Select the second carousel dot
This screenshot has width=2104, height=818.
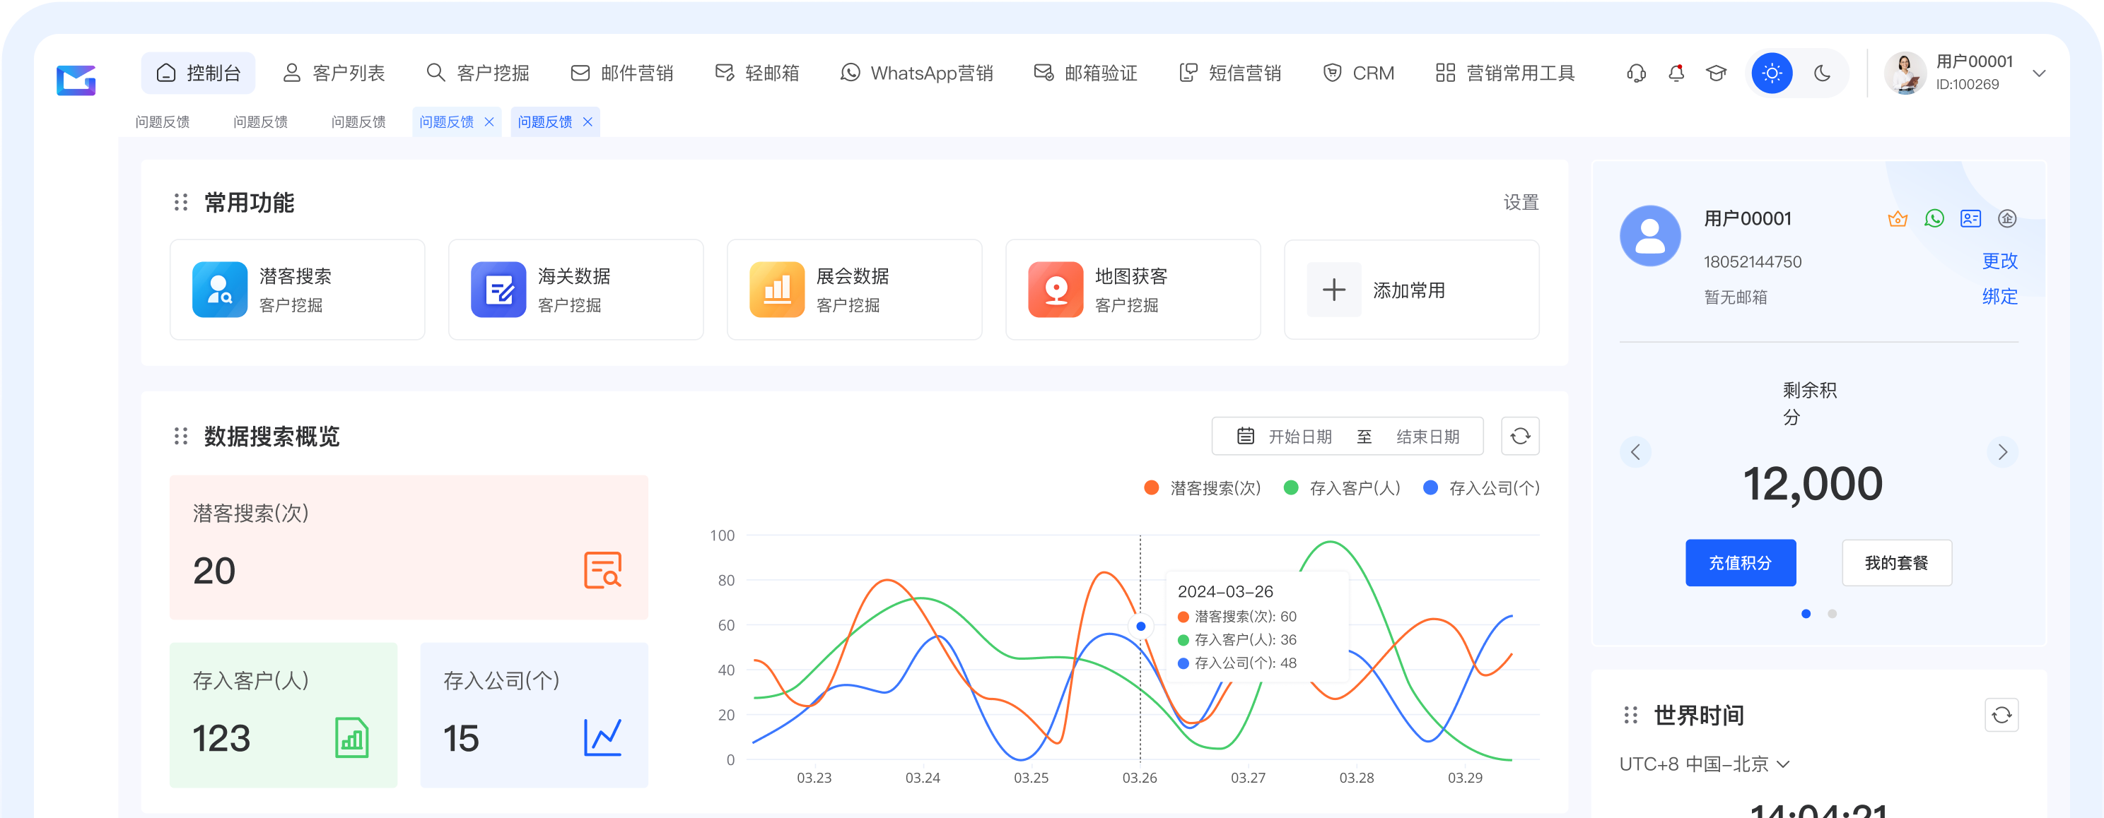1832,614
